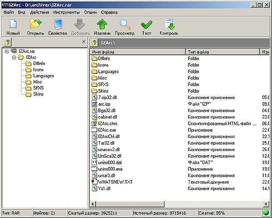
Task: Select the unins000.exe application icon
Action: [94, 169]
